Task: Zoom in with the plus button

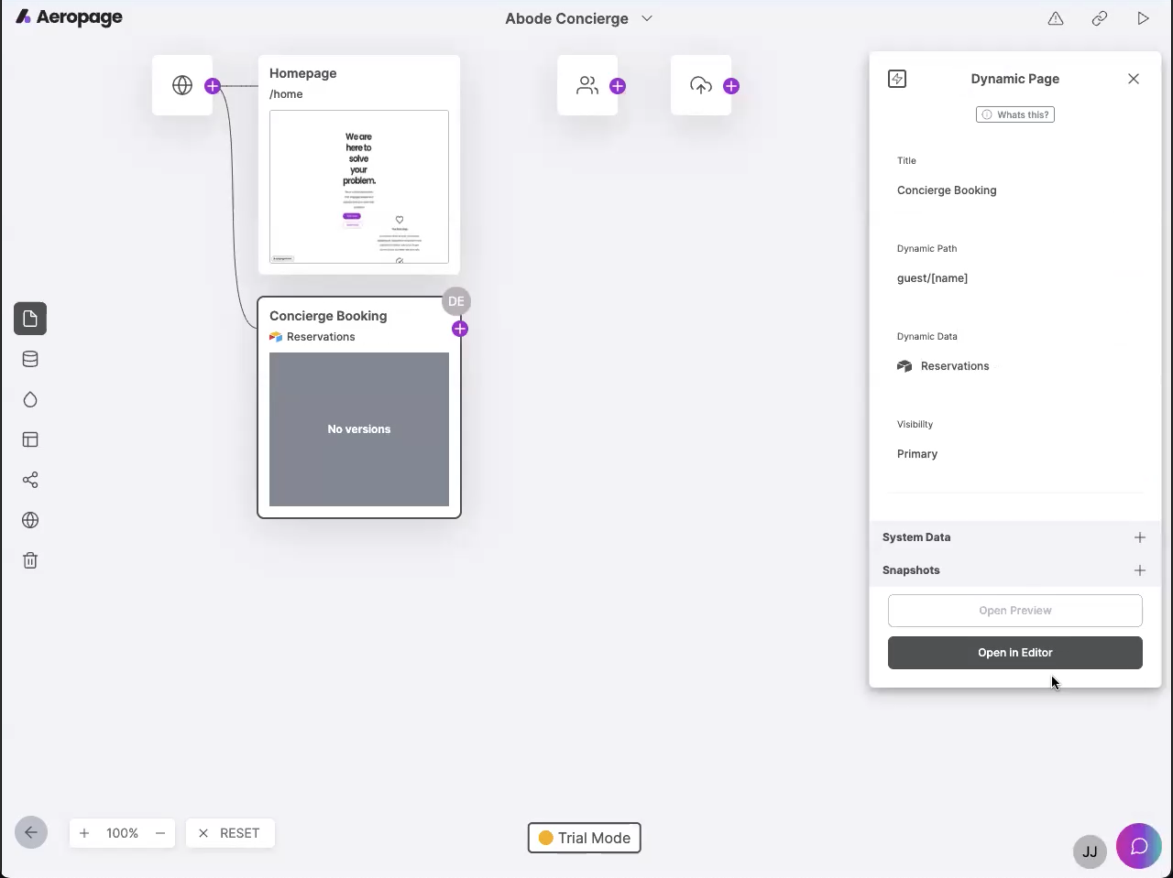Action: tap(84, 833)
